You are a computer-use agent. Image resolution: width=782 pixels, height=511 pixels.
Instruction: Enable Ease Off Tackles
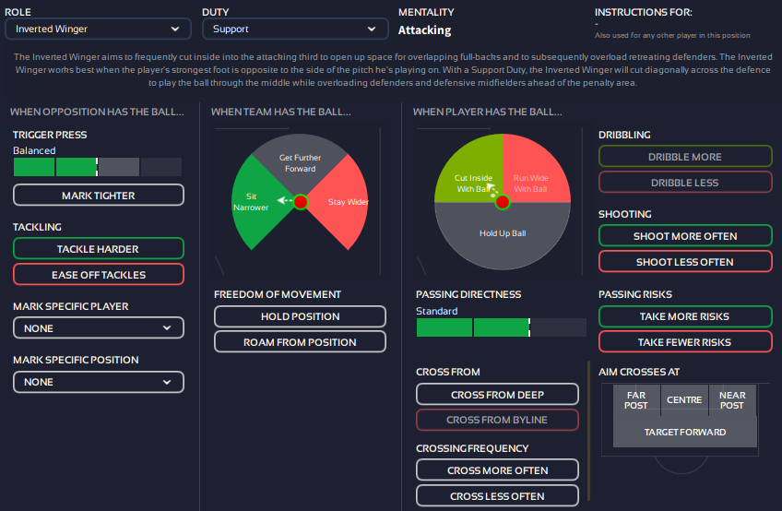click(x=99, y=275)
